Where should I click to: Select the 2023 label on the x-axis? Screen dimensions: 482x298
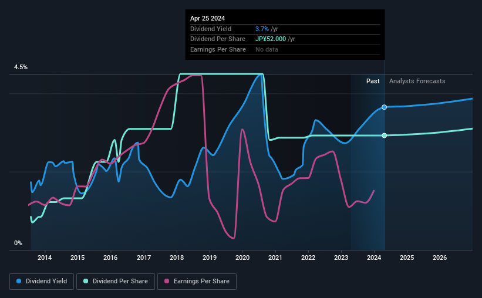(341, 258)
